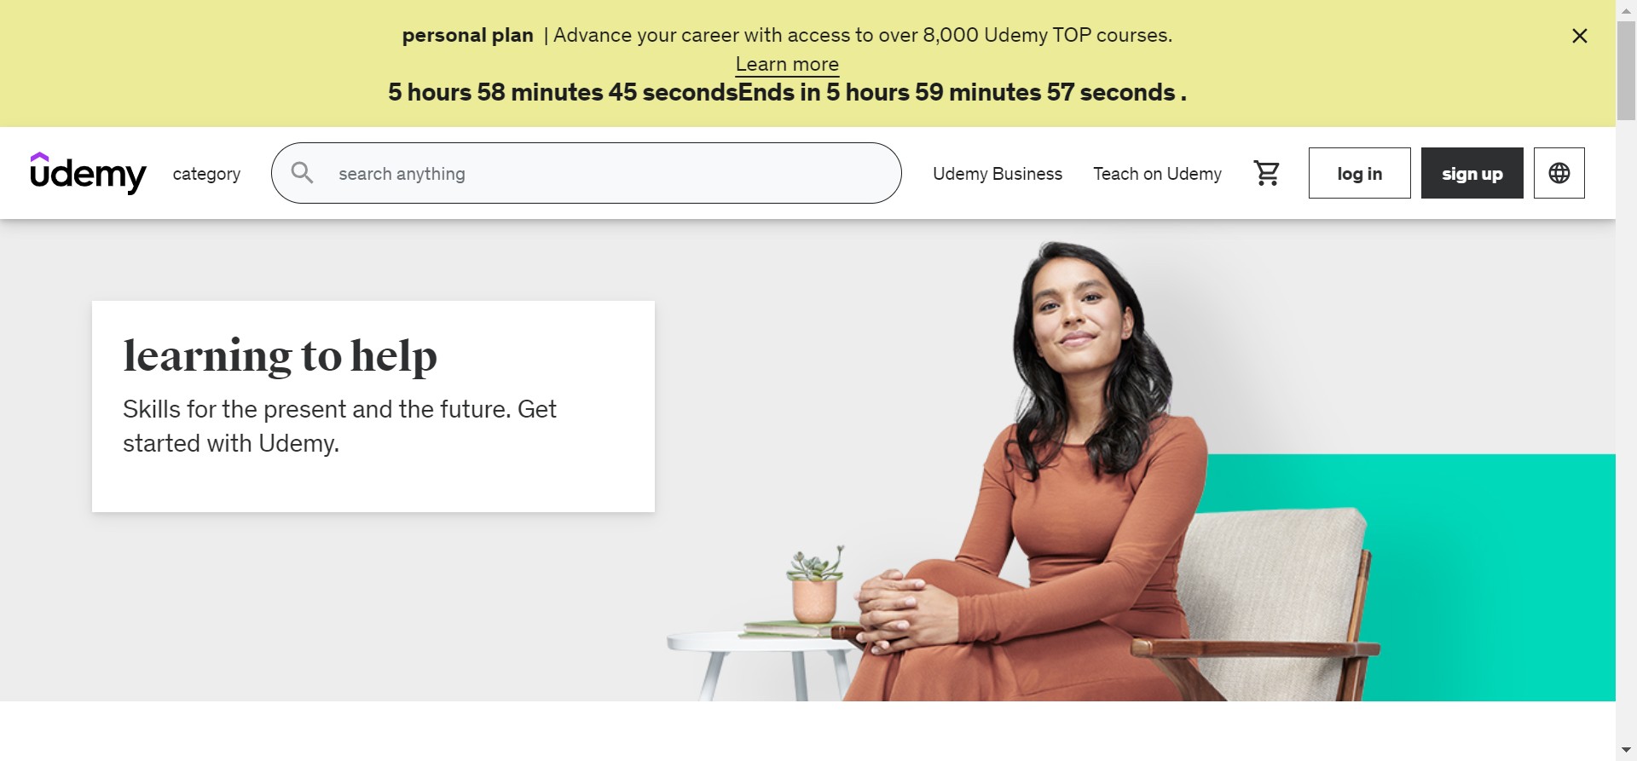Click the learning to help heading
The image size is (1637, 761).
click(280, 356)
